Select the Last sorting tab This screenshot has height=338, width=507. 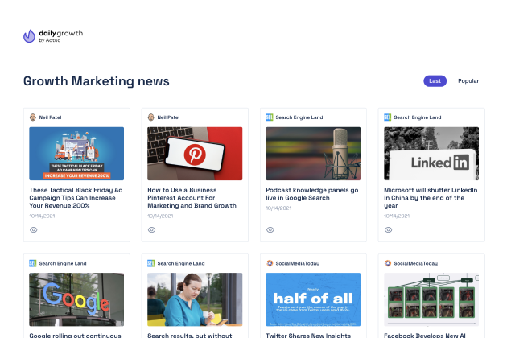(435, 80)
